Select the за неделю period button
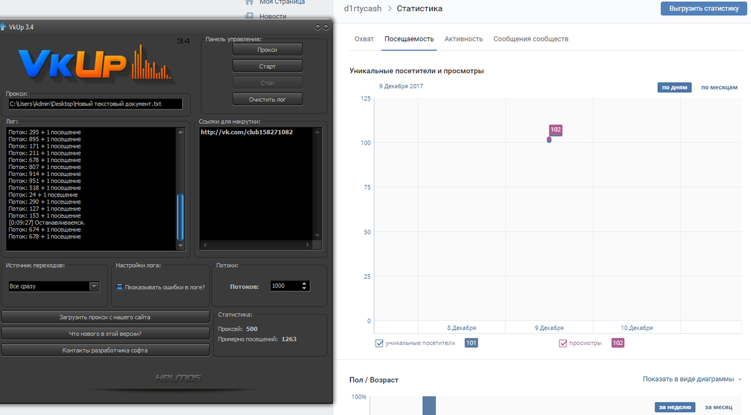Viewport: 751px width, 415px height. tap(675, 407)
